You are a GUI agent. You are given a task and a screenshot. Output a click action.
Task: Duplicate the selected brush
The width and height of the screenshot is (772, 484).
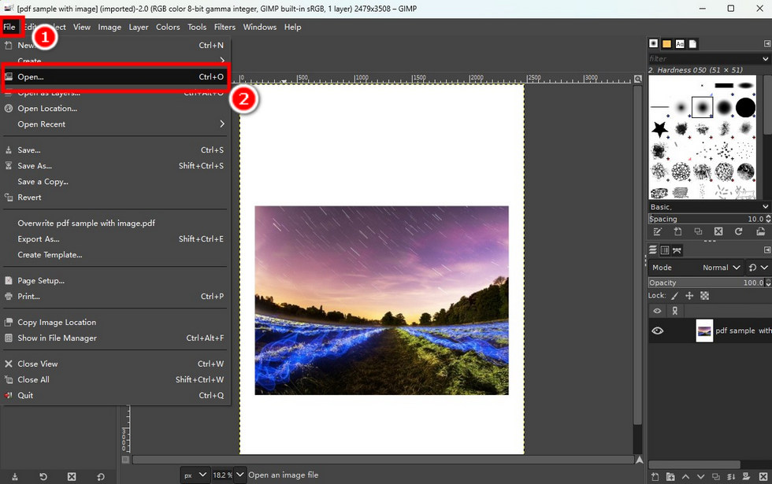point(698,231)
